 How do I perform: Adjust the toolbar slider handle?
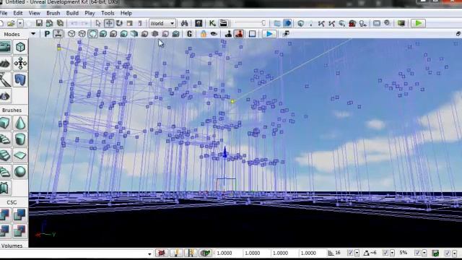point(263,23)
